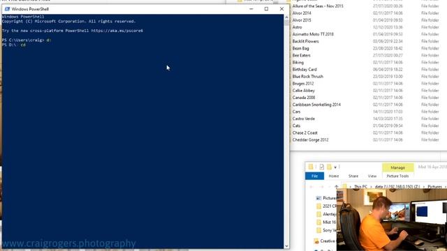Click the 'Pictures' breadcrumb segment

click(x=434, y=187)
